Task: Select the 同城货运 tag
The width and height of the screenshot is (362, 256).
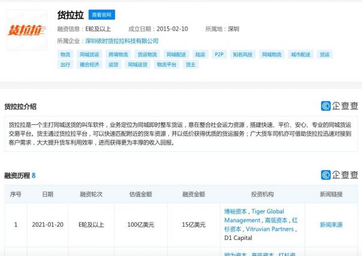Action: pyautogui.click(x=89, y=55)
